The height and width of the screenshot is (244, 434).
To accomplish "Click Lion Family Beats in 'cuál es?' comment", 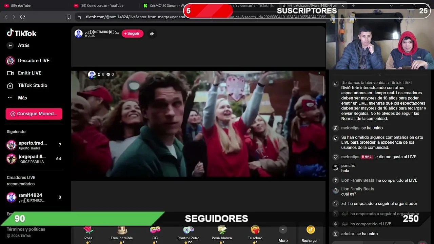I will (358, 189).
